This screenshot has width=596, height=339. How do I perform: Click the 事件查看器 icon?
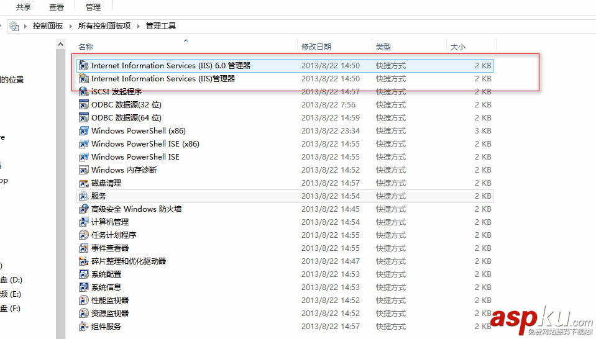pos(84,248)
